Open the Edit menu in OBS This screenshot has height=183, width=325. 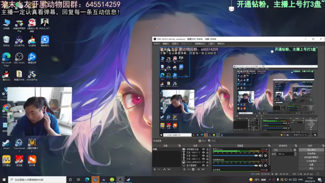tap(166, 44)
